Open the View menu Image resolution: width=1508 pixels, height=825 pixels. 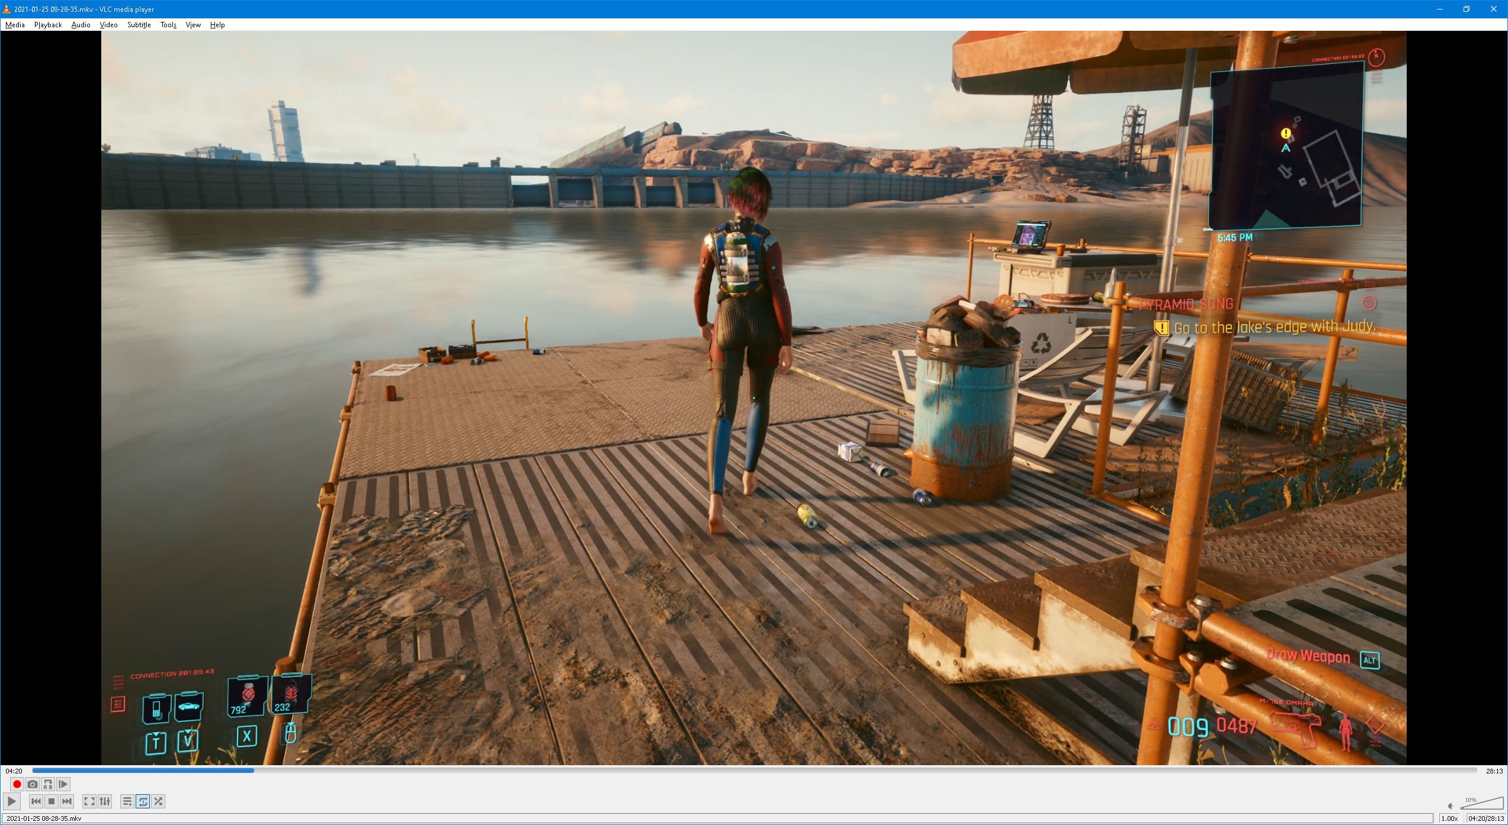(x=193, y=25)
